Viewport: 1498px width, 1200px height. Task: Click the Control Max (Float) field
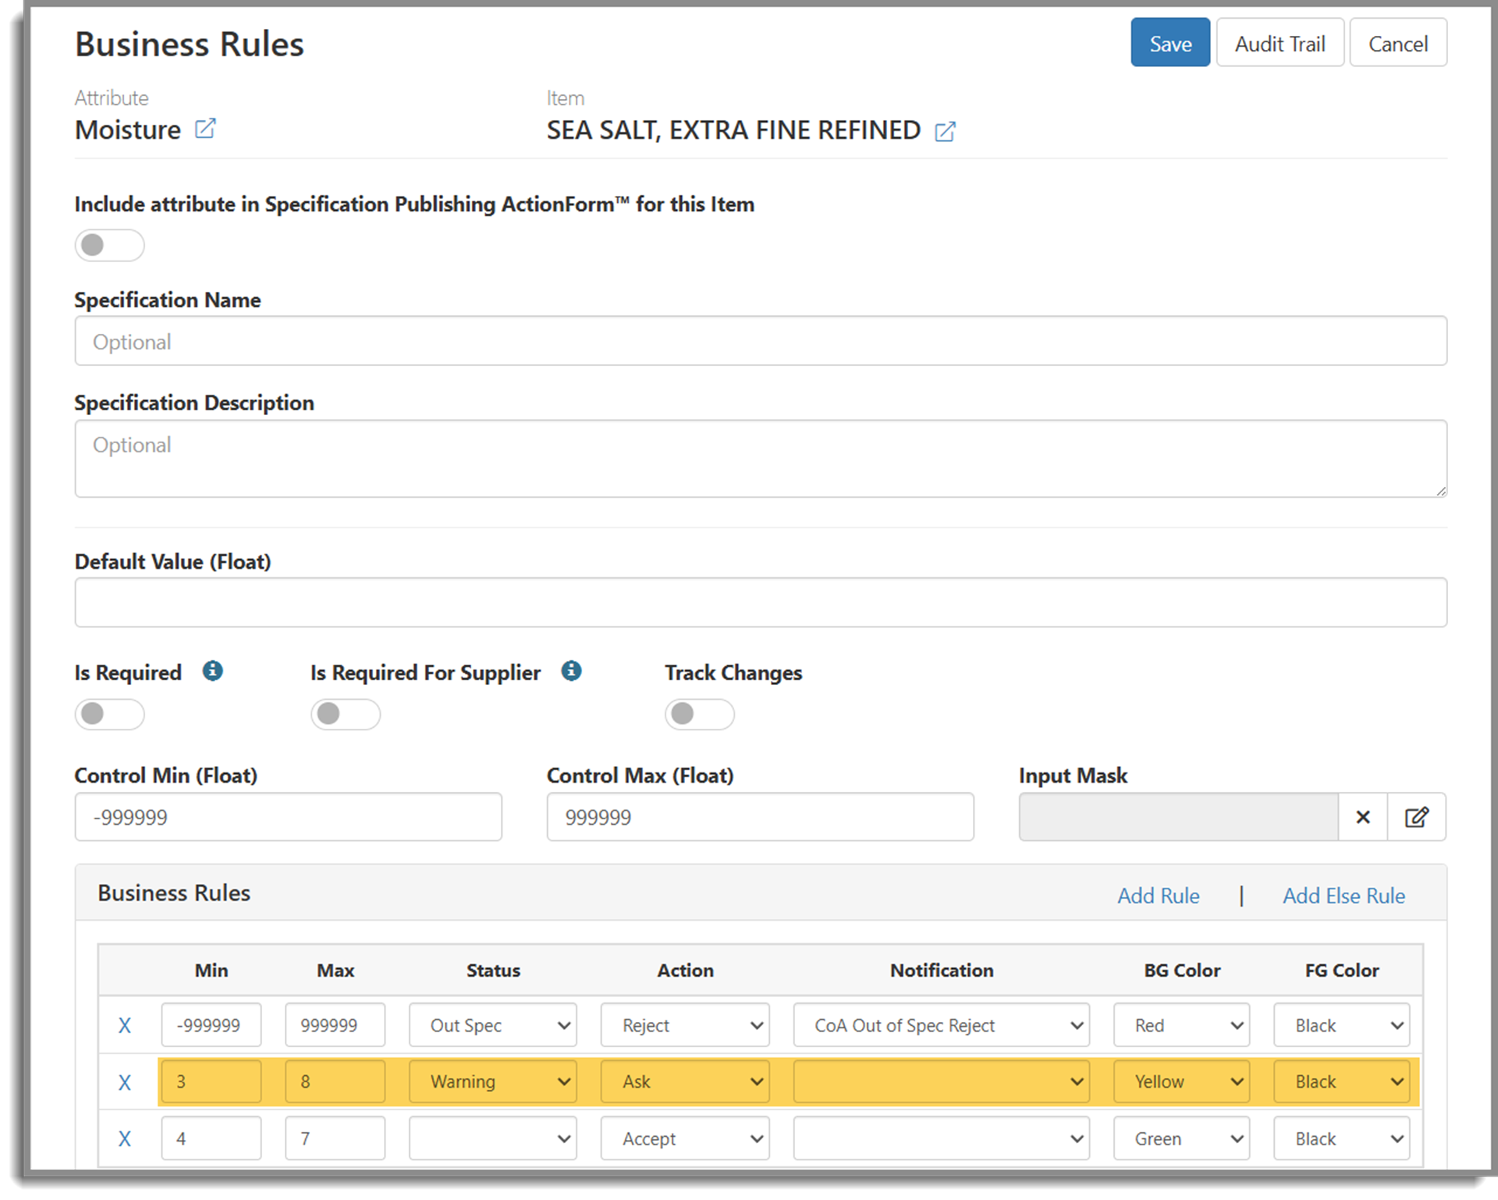pos(760,817)
